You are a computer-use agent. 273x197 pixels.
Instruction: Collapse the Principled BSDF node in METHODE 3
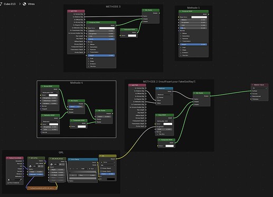pyautogui.click(x=88, y=22)
